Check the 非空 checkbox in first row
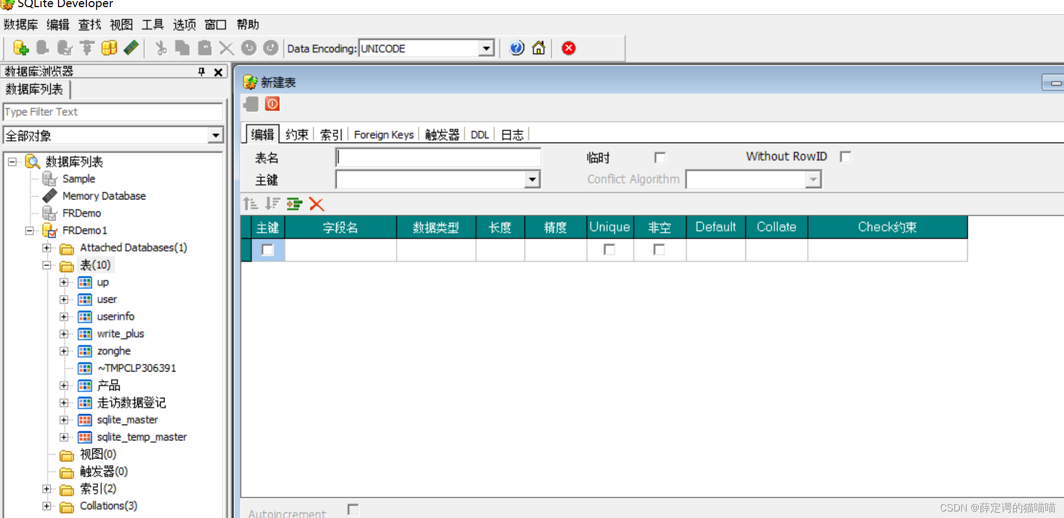This screenshot has height=518, width=1064. [659, 250]
